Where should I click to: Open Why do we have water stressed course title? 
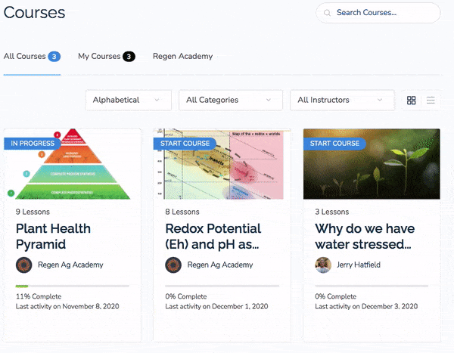pos(365,237)
